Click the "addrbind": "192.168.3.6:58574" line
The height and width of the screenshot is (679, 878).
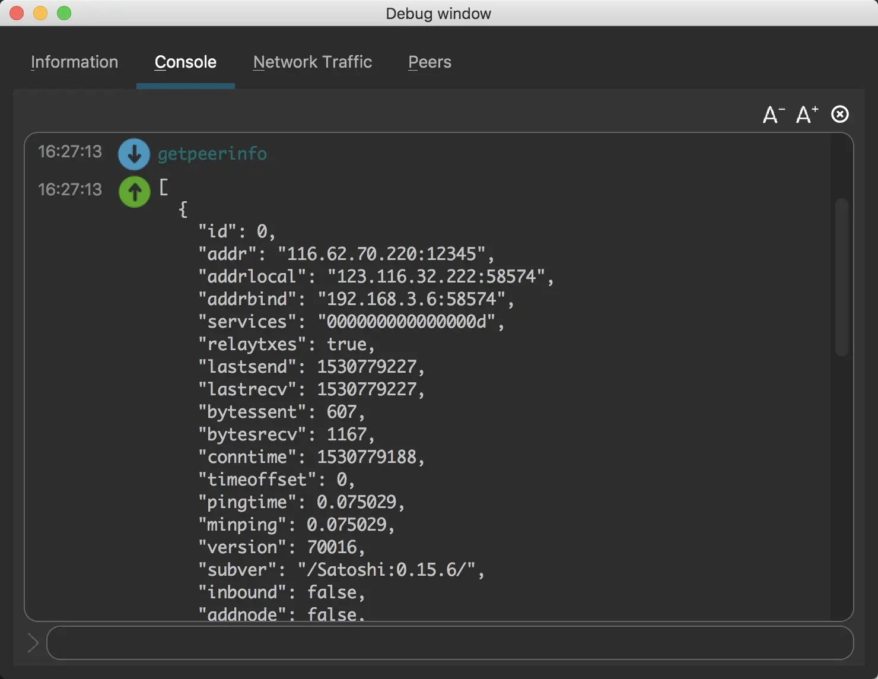(356, 299)
